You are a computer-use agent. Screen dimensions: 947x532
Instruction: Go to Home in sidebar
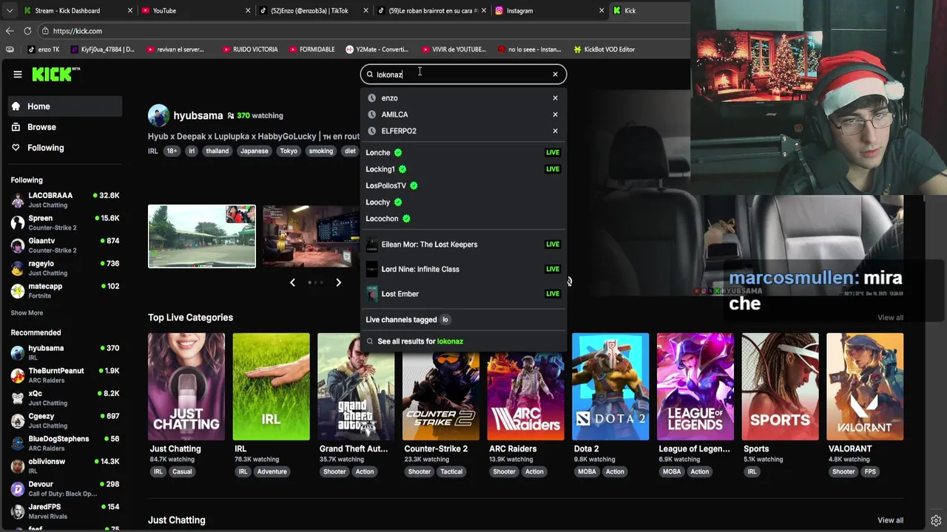(x=66, y=106)
